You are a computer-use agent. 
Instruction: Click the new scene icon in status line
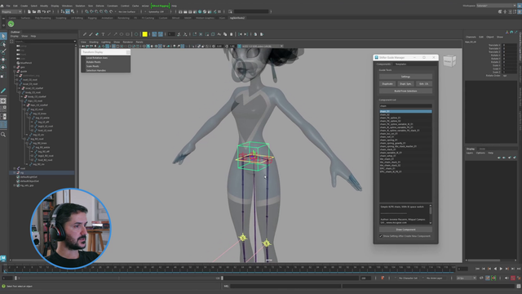click(29, 11)
